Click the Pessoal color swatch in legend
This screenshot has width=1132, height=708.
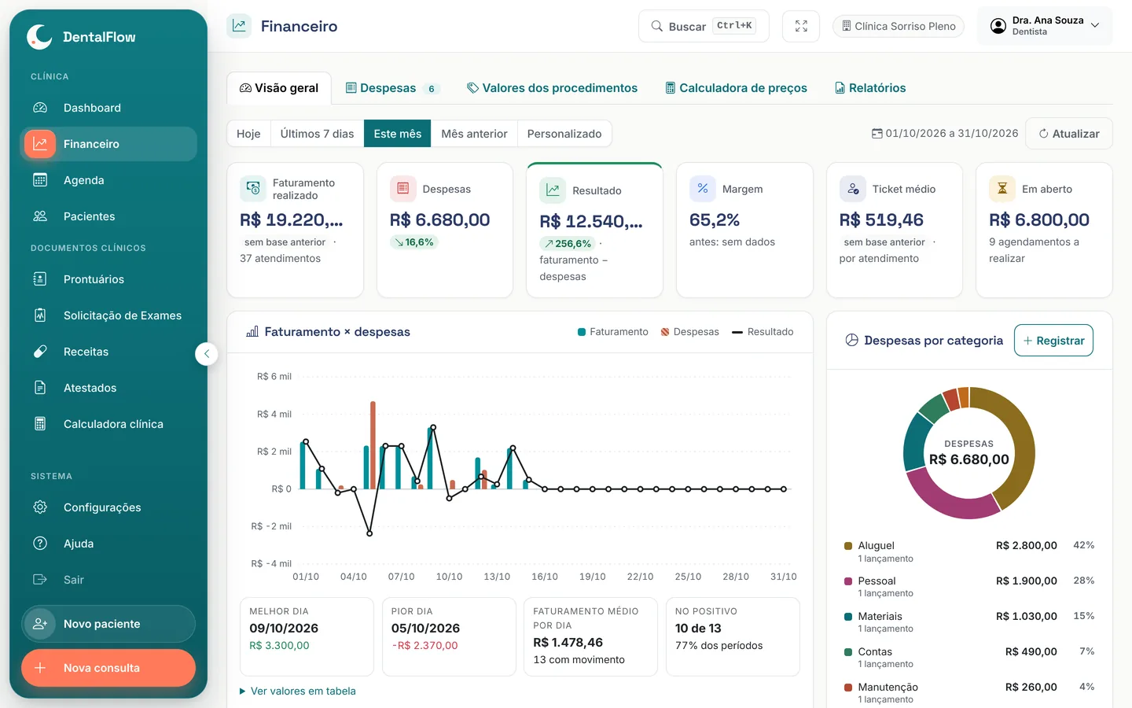848,581
